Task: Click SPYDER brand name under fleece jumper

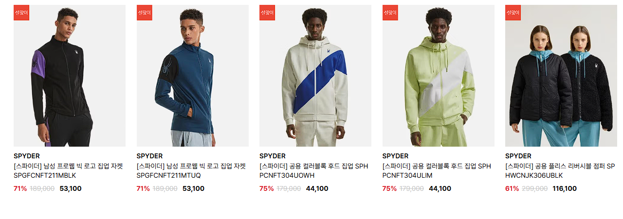Action: (518, 156)
